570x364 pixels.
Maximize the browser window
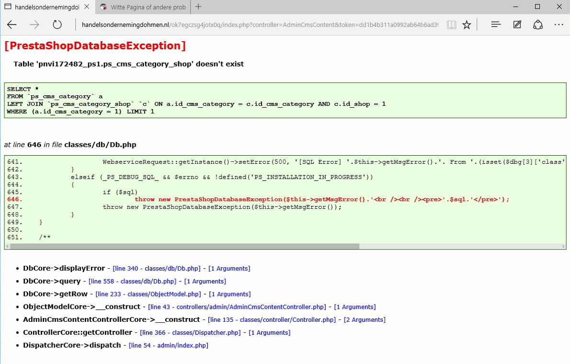pyautogui.click(x=537, y=7)
